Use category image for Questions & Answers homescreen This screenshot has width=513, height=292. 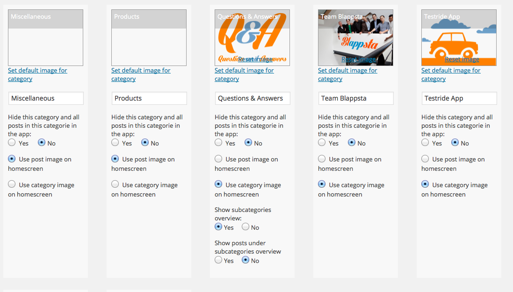point(218,184)
